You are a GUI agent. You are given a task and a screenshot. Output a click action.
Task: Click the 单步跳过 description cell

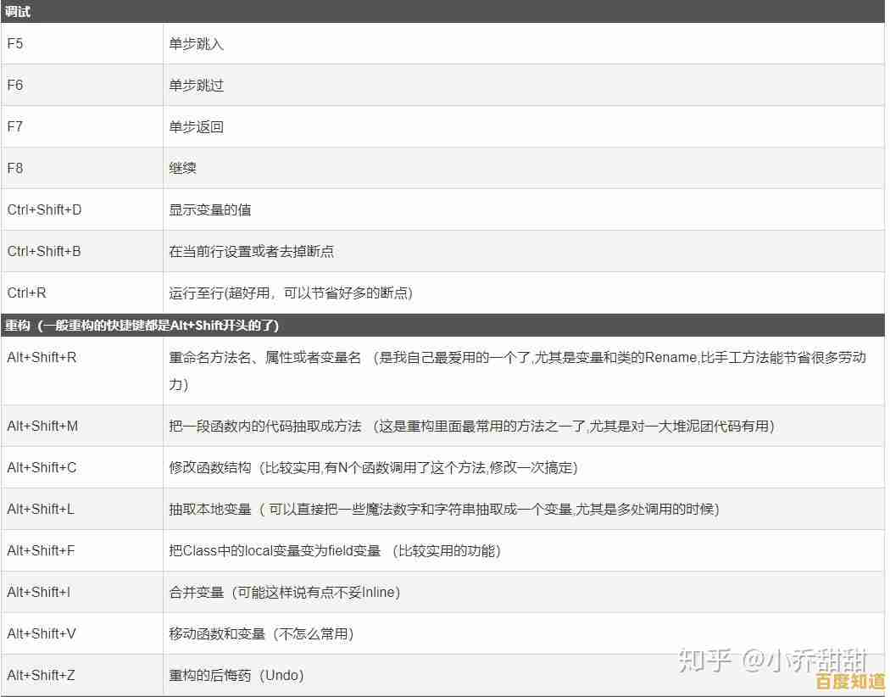pyautogui.click(x=195, y=85)
